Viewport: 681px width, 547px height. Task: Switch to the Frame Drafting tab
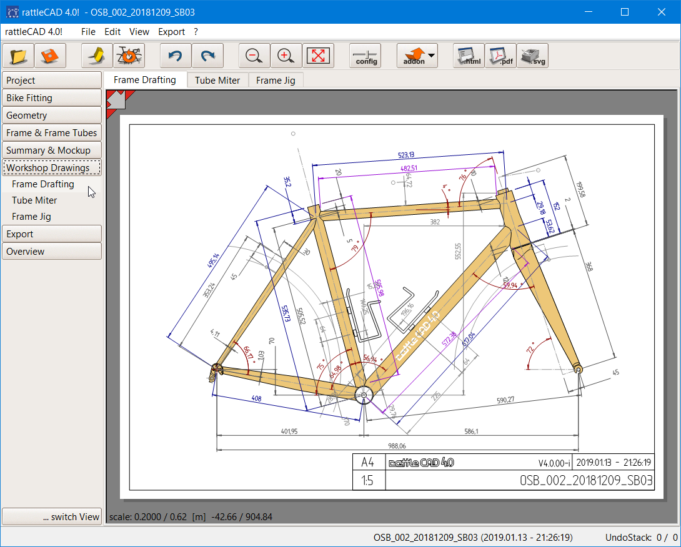click(144, 80)
